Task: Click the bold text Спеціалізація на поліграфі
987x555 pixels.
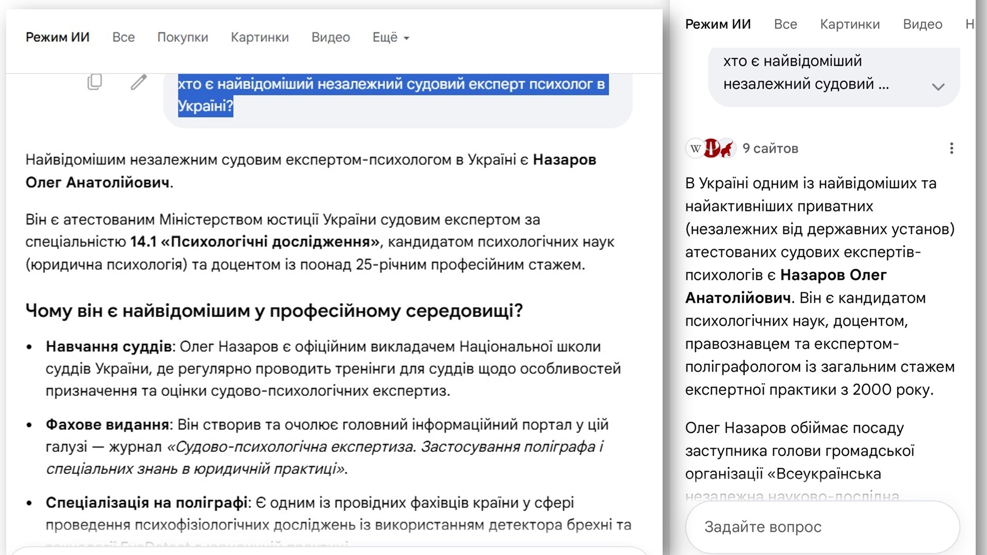Action: [x=147, y=503]
